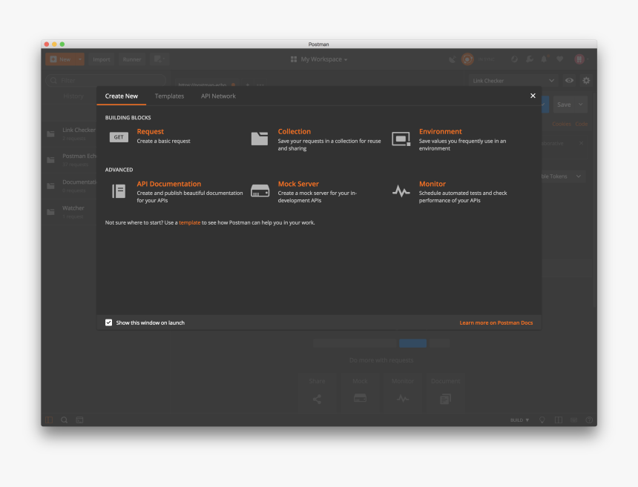Open the Build mode dropdown in status bar

519,420
